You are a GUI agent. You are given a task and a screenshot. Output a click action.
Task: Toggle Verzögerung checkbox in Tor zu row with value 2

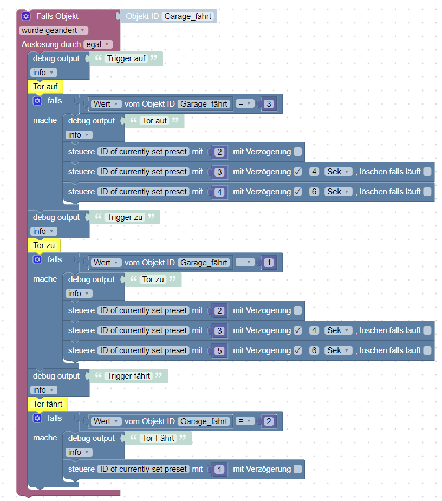[297, 310]
